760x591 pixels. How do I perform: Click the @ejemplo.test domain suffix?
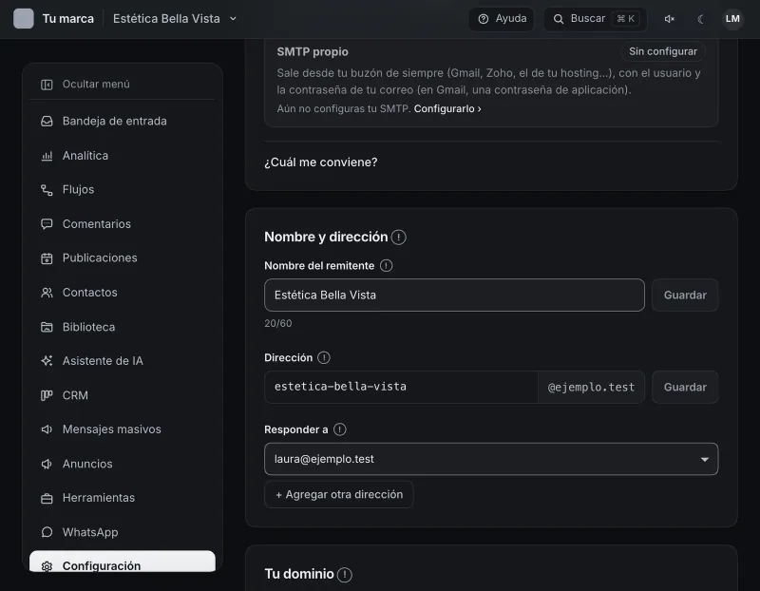[591, 387]
